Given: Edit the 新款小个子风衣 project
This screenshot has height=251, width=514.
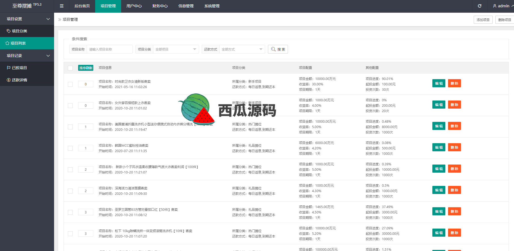Looking at the screenshot, I should (439, 169).
